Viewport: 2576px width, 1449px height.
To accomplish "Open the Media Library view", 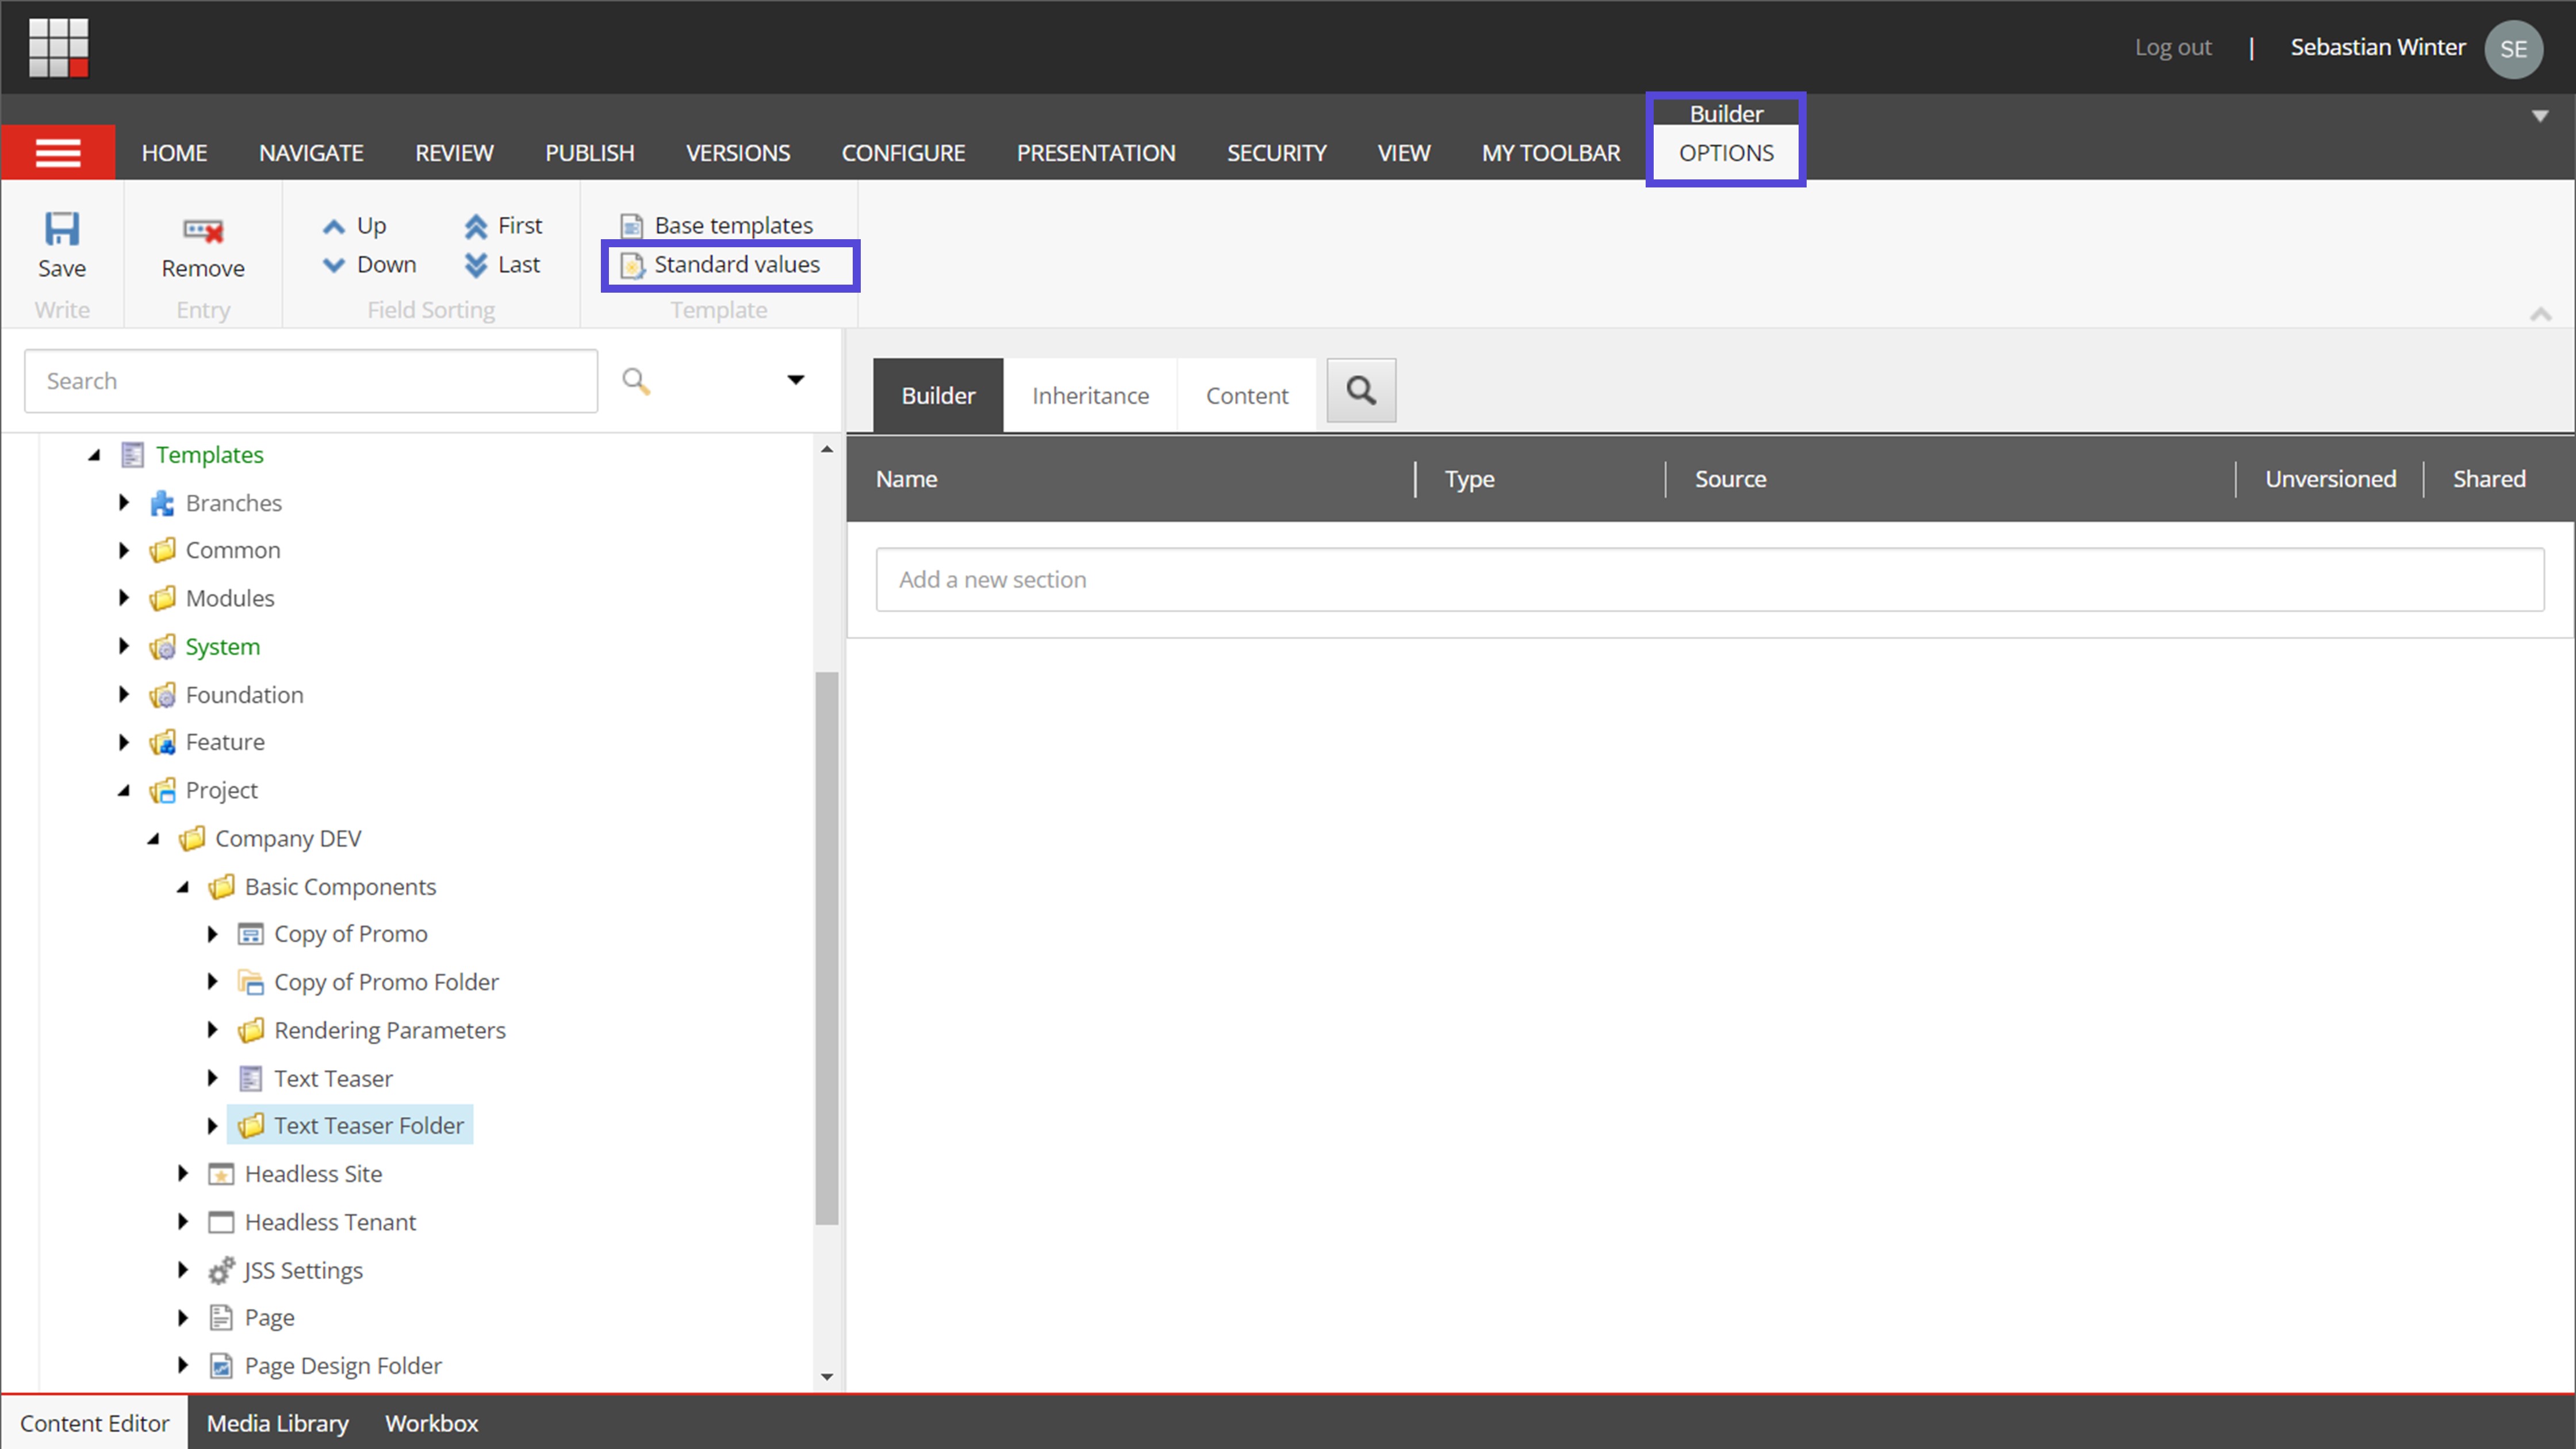I will [x=277, y=1423].
